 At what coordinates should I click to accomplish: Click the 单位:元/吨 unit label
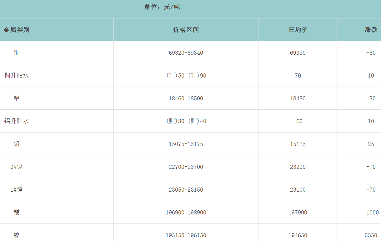(162, 7)
